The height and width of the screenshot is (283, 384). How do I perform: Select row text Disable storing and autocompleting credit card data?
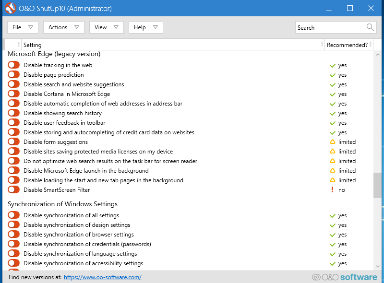[109, 132]
